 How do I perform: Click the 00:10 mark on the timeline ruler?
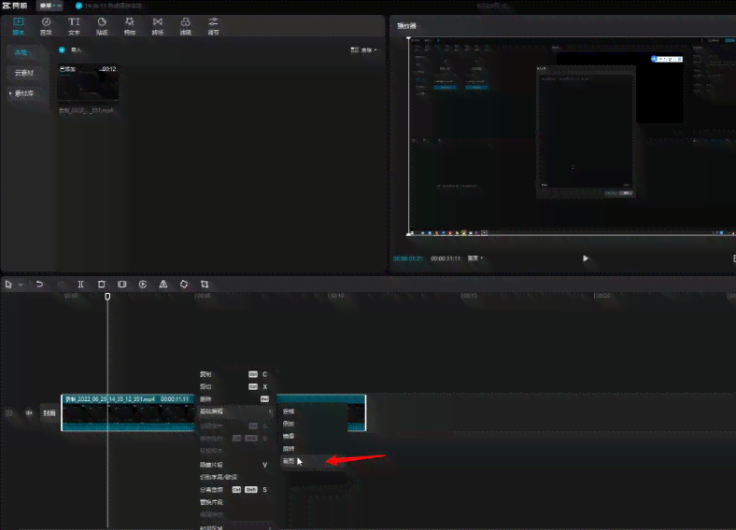pyautogui.click(x=335, y=296)
